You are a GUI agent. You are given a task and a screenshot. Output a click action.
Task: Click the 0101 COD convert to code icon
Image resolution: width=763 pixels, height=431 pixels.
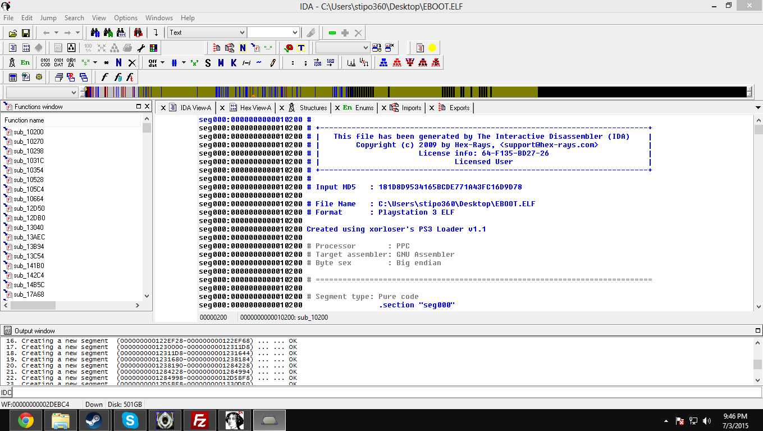[45, 62]
